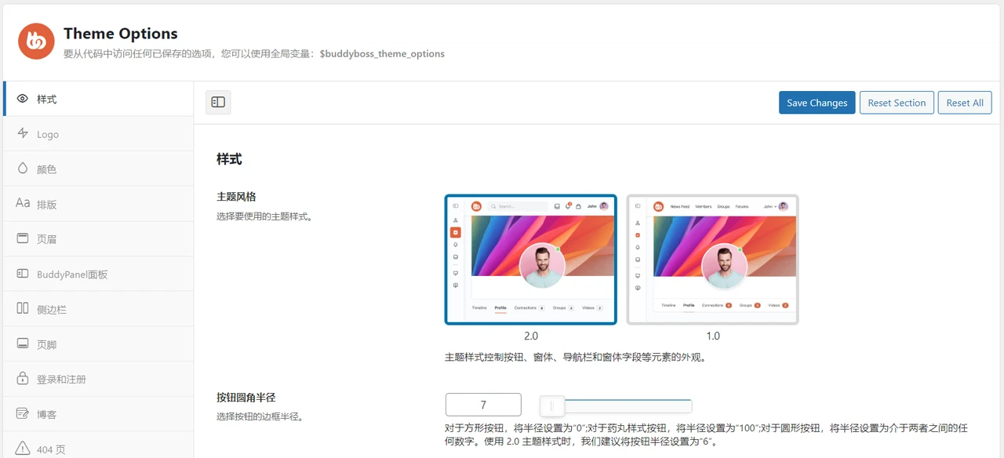
Task: Click the padlock icon beside 登录和注册
Action: (23, 379)
